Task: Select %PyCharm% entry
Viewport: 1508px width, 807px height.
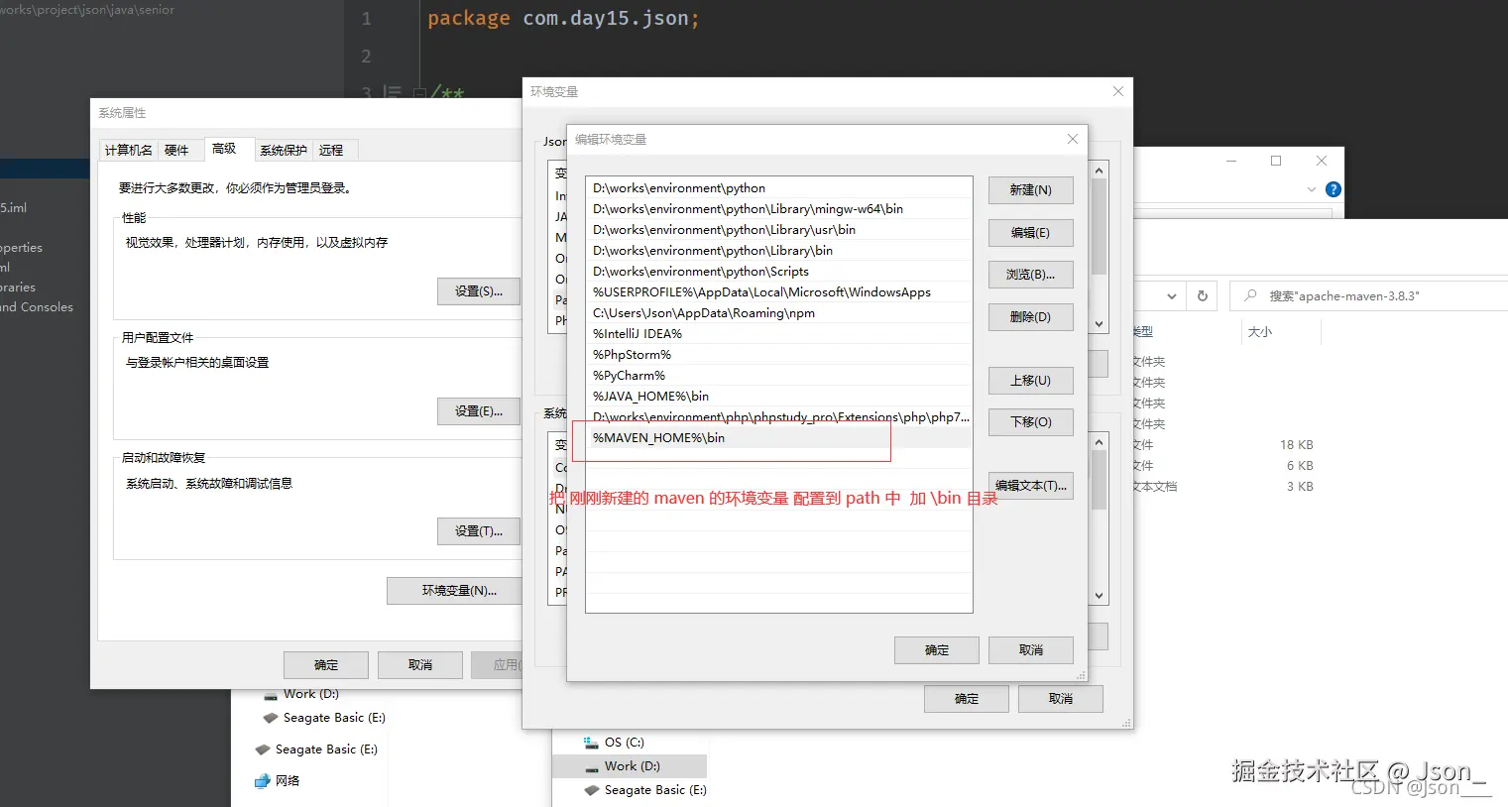Action: click(x=778, y=376)
